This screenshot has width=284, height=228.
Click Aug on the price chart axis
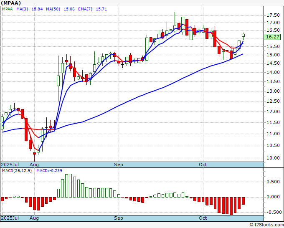(34, 165)
